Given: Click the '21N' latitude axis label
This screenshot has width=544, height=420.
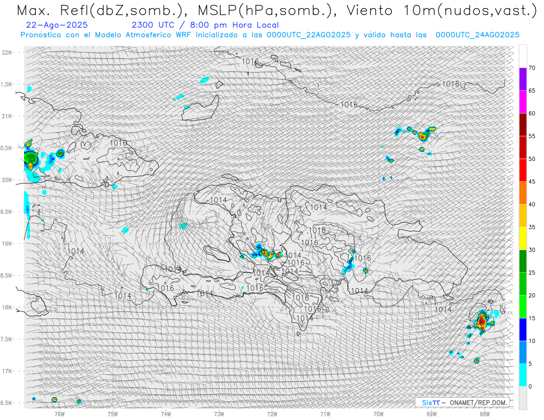Looking at the screenshot, I should click(6, 116).
